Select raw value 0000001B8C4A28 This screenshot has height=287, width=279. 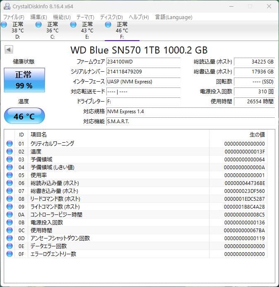[245, 207]
